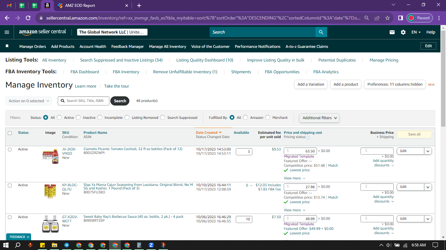
Task: Open File Explorer from the taskbar
Action: coord(55,245)
